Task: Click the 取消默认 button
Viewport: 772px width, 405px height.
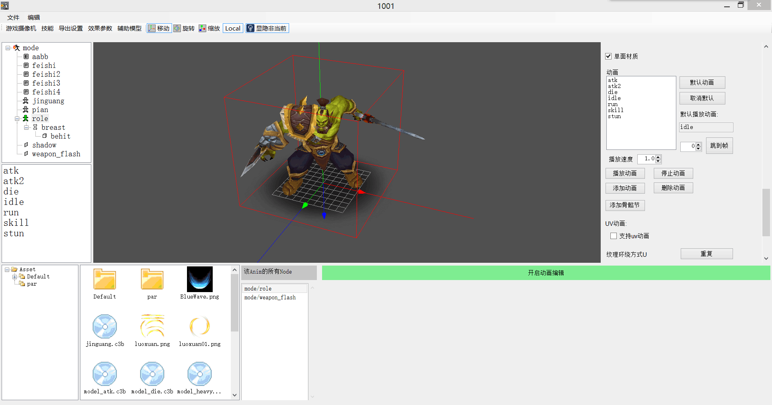Action: pos(702,98)
